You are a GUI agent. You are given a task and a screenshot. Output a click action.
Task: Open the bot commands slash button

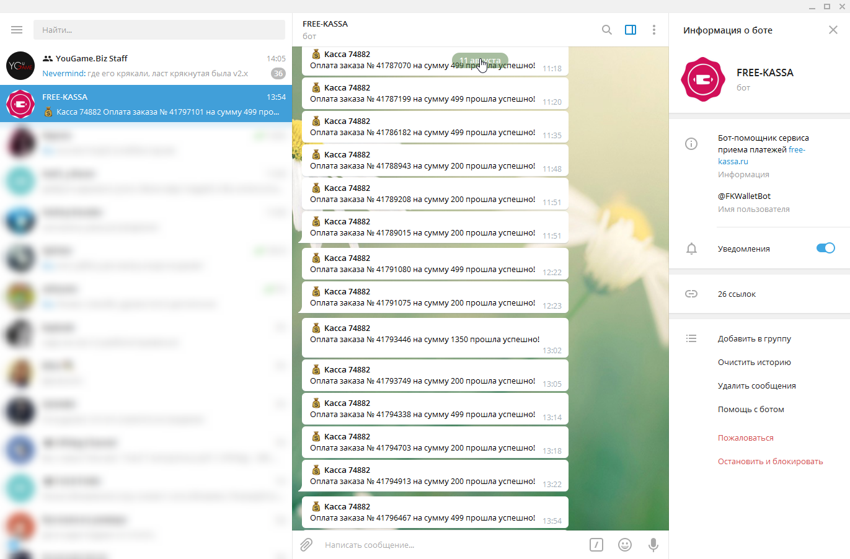click(x=596, y=545)
